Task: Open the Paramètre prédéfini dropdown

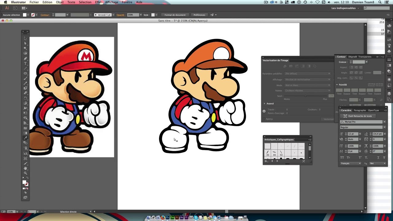Action: coord(308,74)
